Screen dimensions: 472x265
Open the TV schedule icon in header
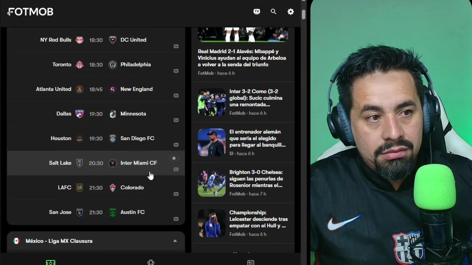click(257, 12)
